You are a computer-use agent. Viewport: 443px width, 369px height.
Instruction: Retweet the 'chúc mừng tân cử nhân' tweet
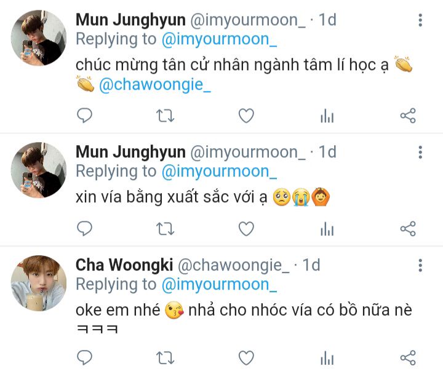click(166, 116)
